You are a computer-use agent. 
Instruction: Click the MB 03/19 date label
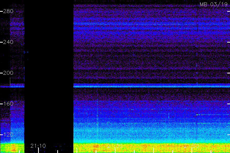pos(214,4)
